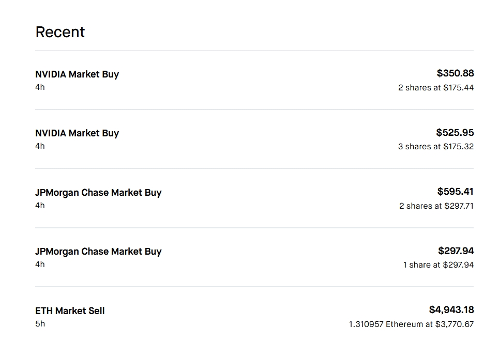Select the "1 share at $297.94" detail
Screen dimensions: 484x343
point(438,265)
